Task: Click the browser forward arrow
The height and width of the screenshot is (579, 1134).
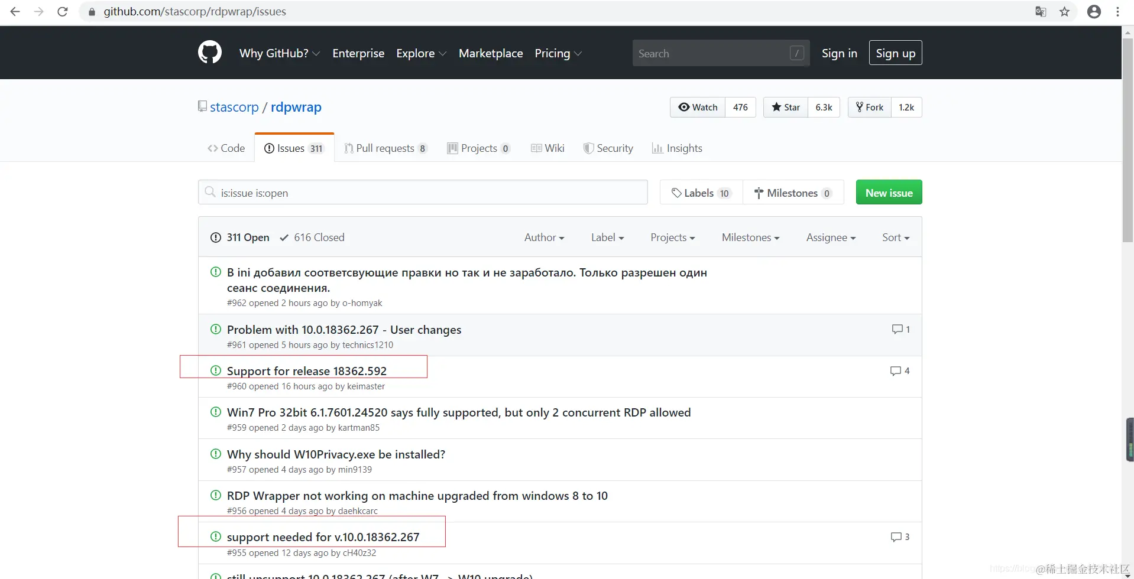Action: click(x=39, y=11)
